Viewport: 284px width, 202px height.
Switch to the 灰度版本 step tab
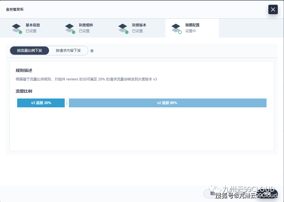[139, 28]
